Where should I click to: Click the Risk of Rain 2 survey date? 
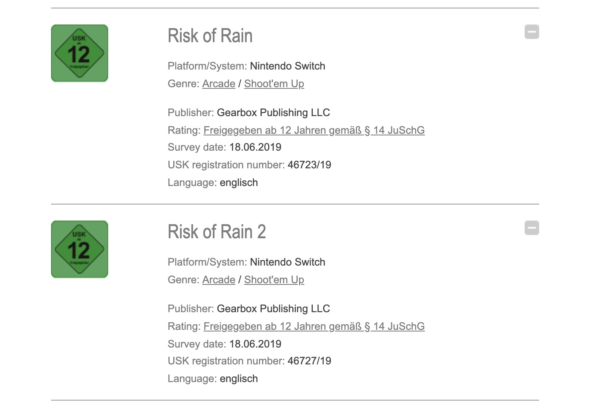[x=255, y=344]
